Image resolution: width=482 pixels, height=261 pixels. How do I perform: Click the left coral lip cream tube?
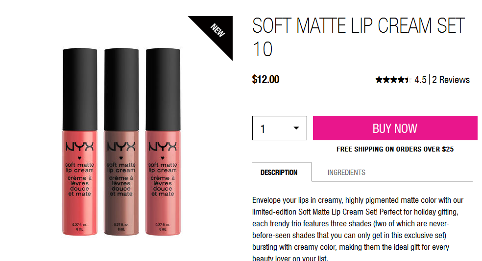tap(80, 142)
